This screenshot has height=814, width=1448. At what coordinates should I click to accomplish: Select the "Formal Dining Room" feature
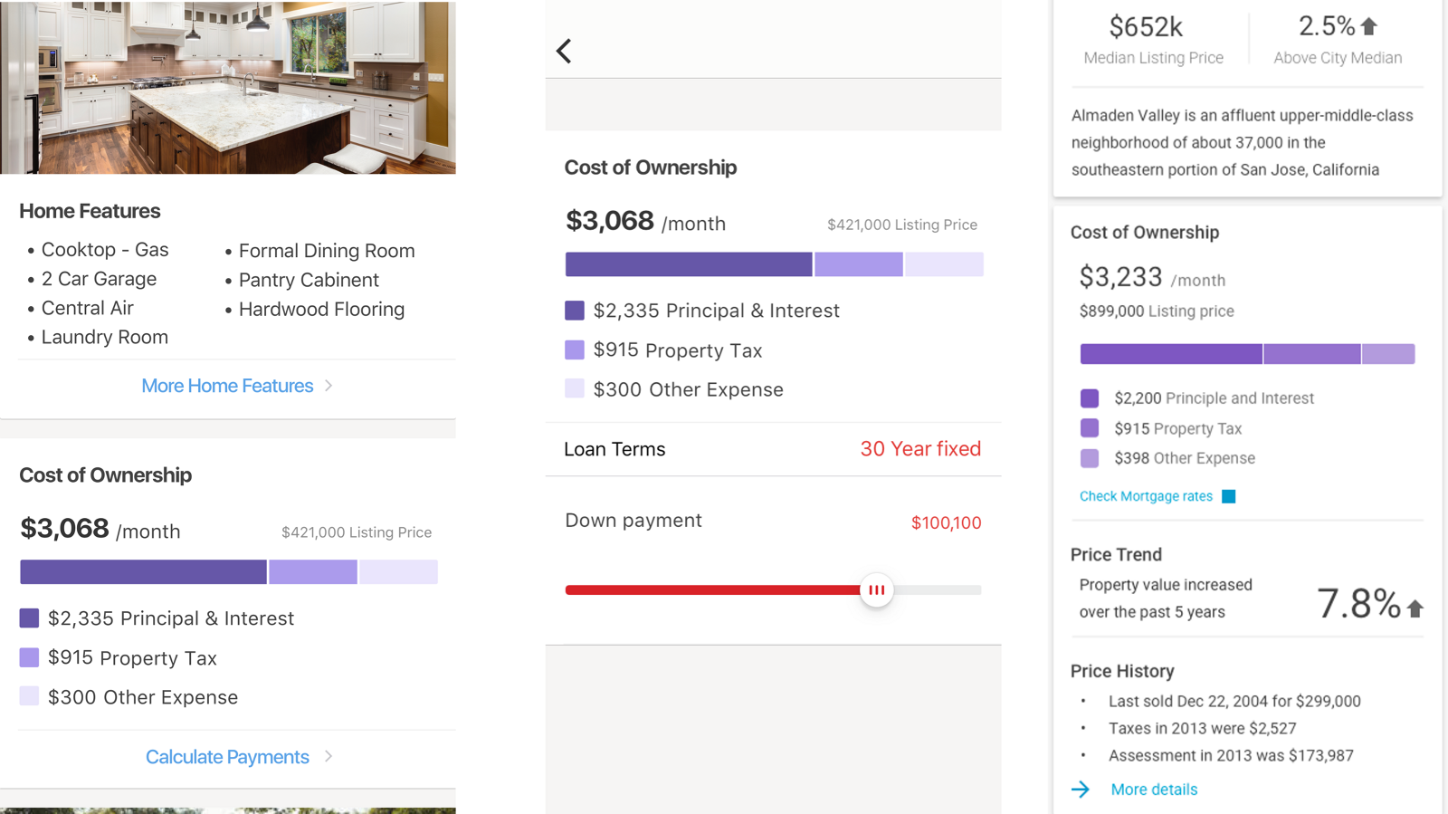(327, 251)
